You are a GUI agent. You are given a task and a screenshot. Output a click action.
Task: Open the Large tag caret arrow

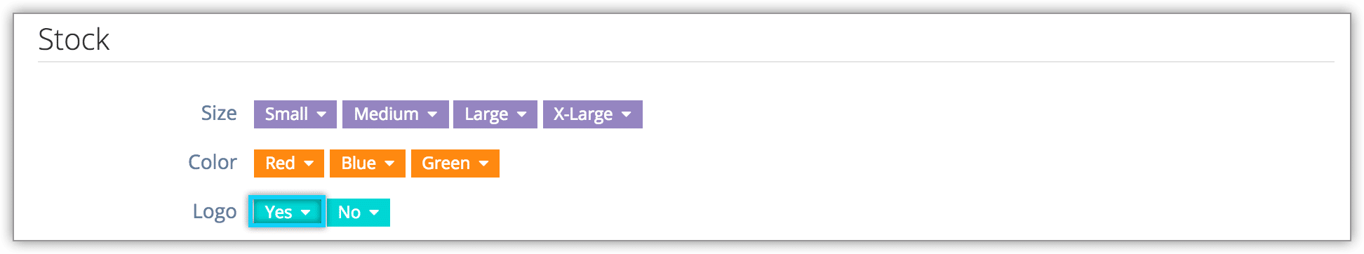[x=521, y=114]
